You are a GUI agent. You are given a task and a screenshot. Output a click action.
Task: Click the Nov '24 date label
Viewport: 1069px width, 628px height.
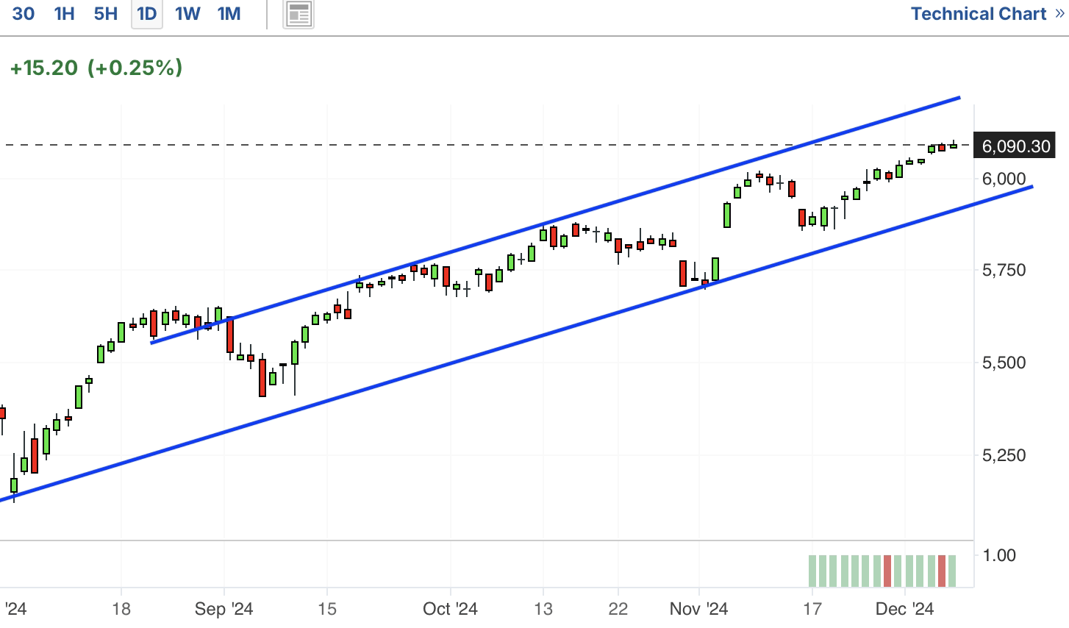[698, 609]
